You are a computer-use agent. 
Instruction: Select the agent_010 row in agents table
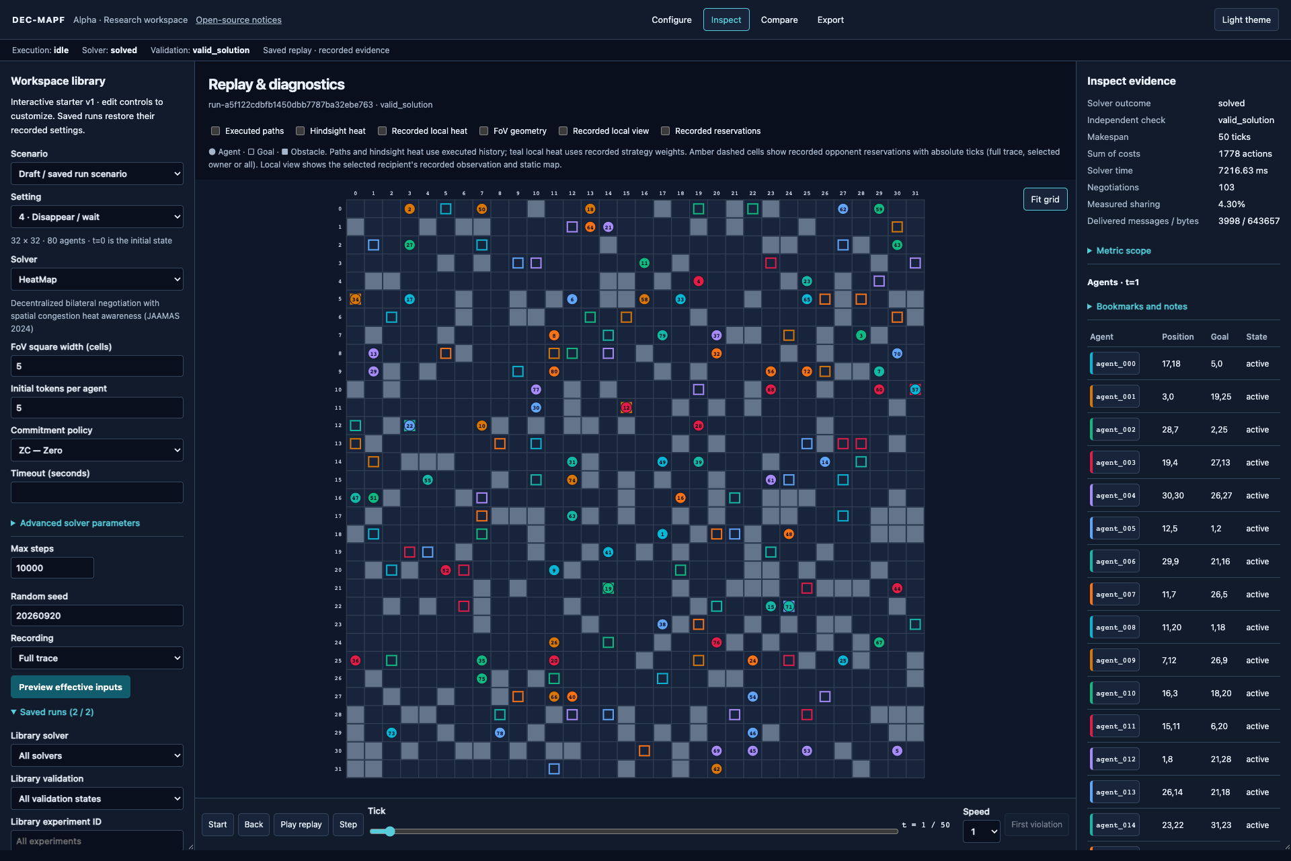tap(1183, 694)
